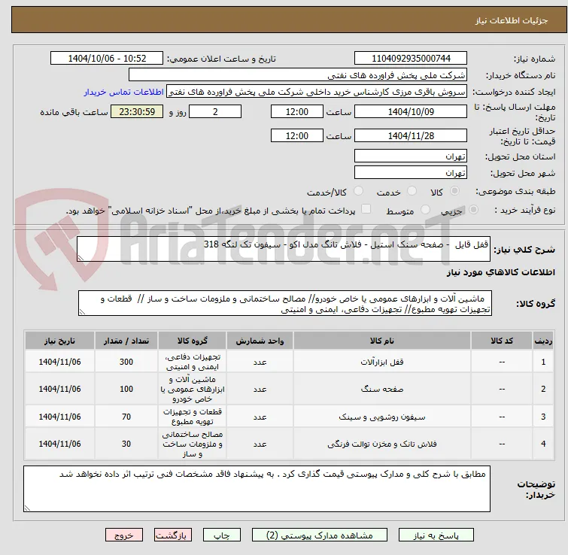The height and width of the screenshot is (555, 568).
Task: Select the کالا radio button
Action: [x=454, y=191]
